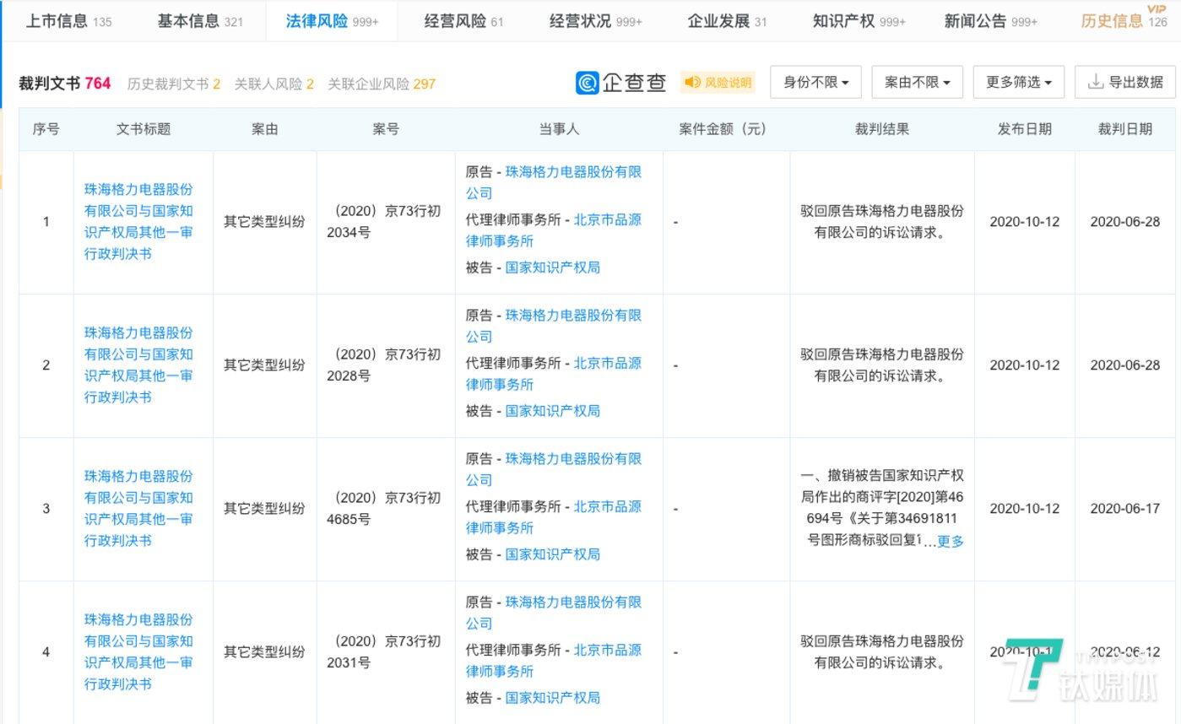This screenshot has width=1181, height=724.
Task: Click the 案由 column header
Action: click(x=265, y=129)
